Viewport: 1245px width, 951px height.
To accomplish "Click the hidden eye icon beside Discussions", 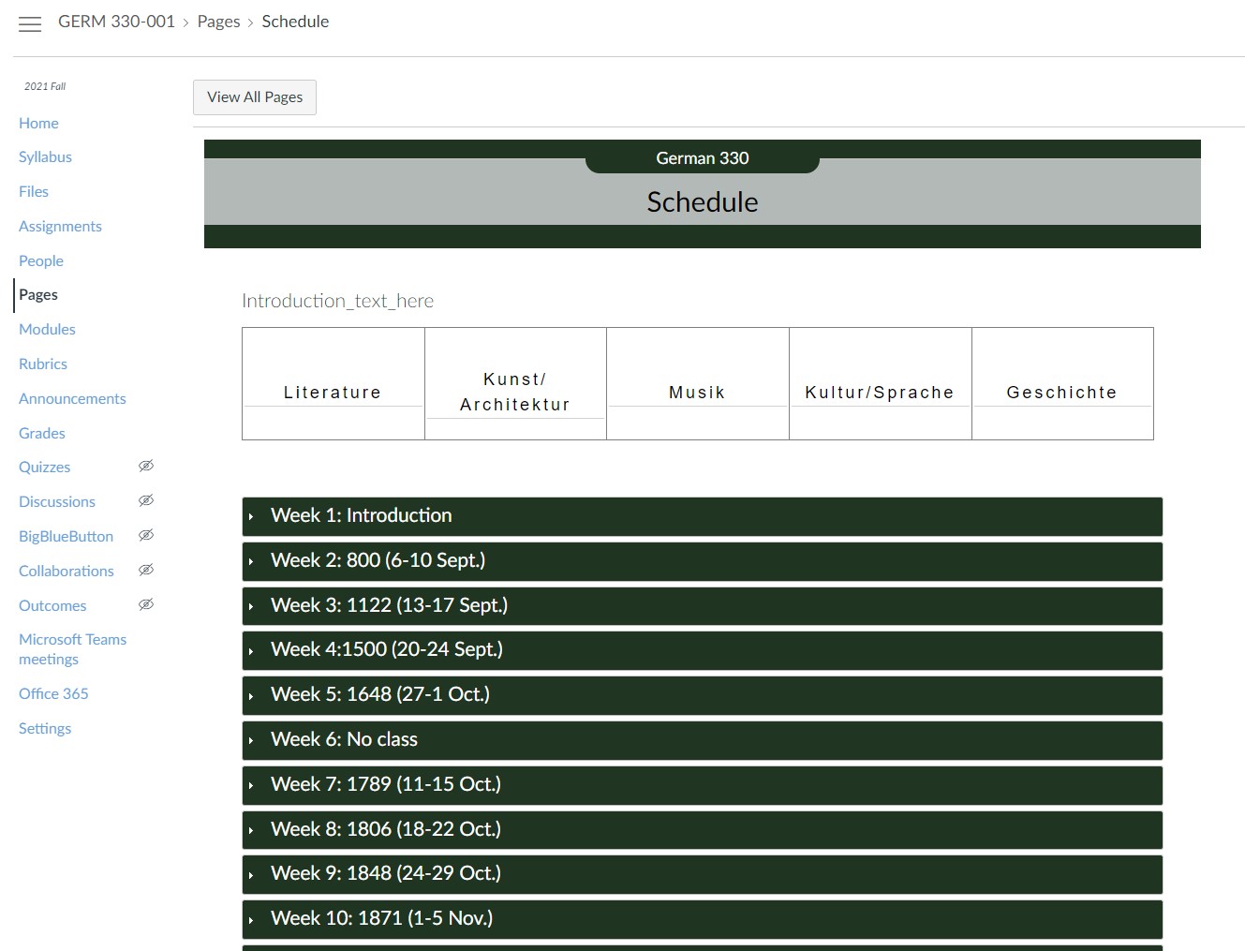I will [x=146, y=501].
